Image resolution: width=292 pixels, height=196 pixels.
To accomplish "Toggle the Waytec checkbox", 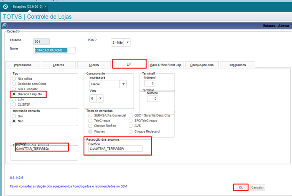I will (90, 131).
